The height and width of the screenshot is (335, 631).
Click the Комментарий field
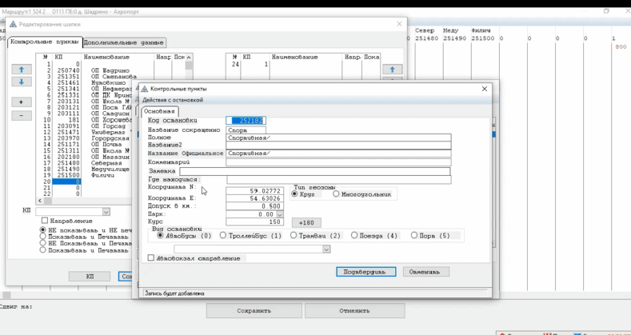click(338, 162)
